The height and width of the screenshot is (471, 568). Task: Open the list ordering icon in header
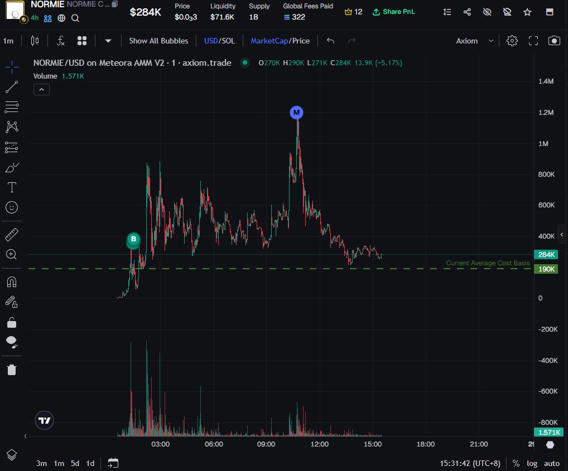447,12
